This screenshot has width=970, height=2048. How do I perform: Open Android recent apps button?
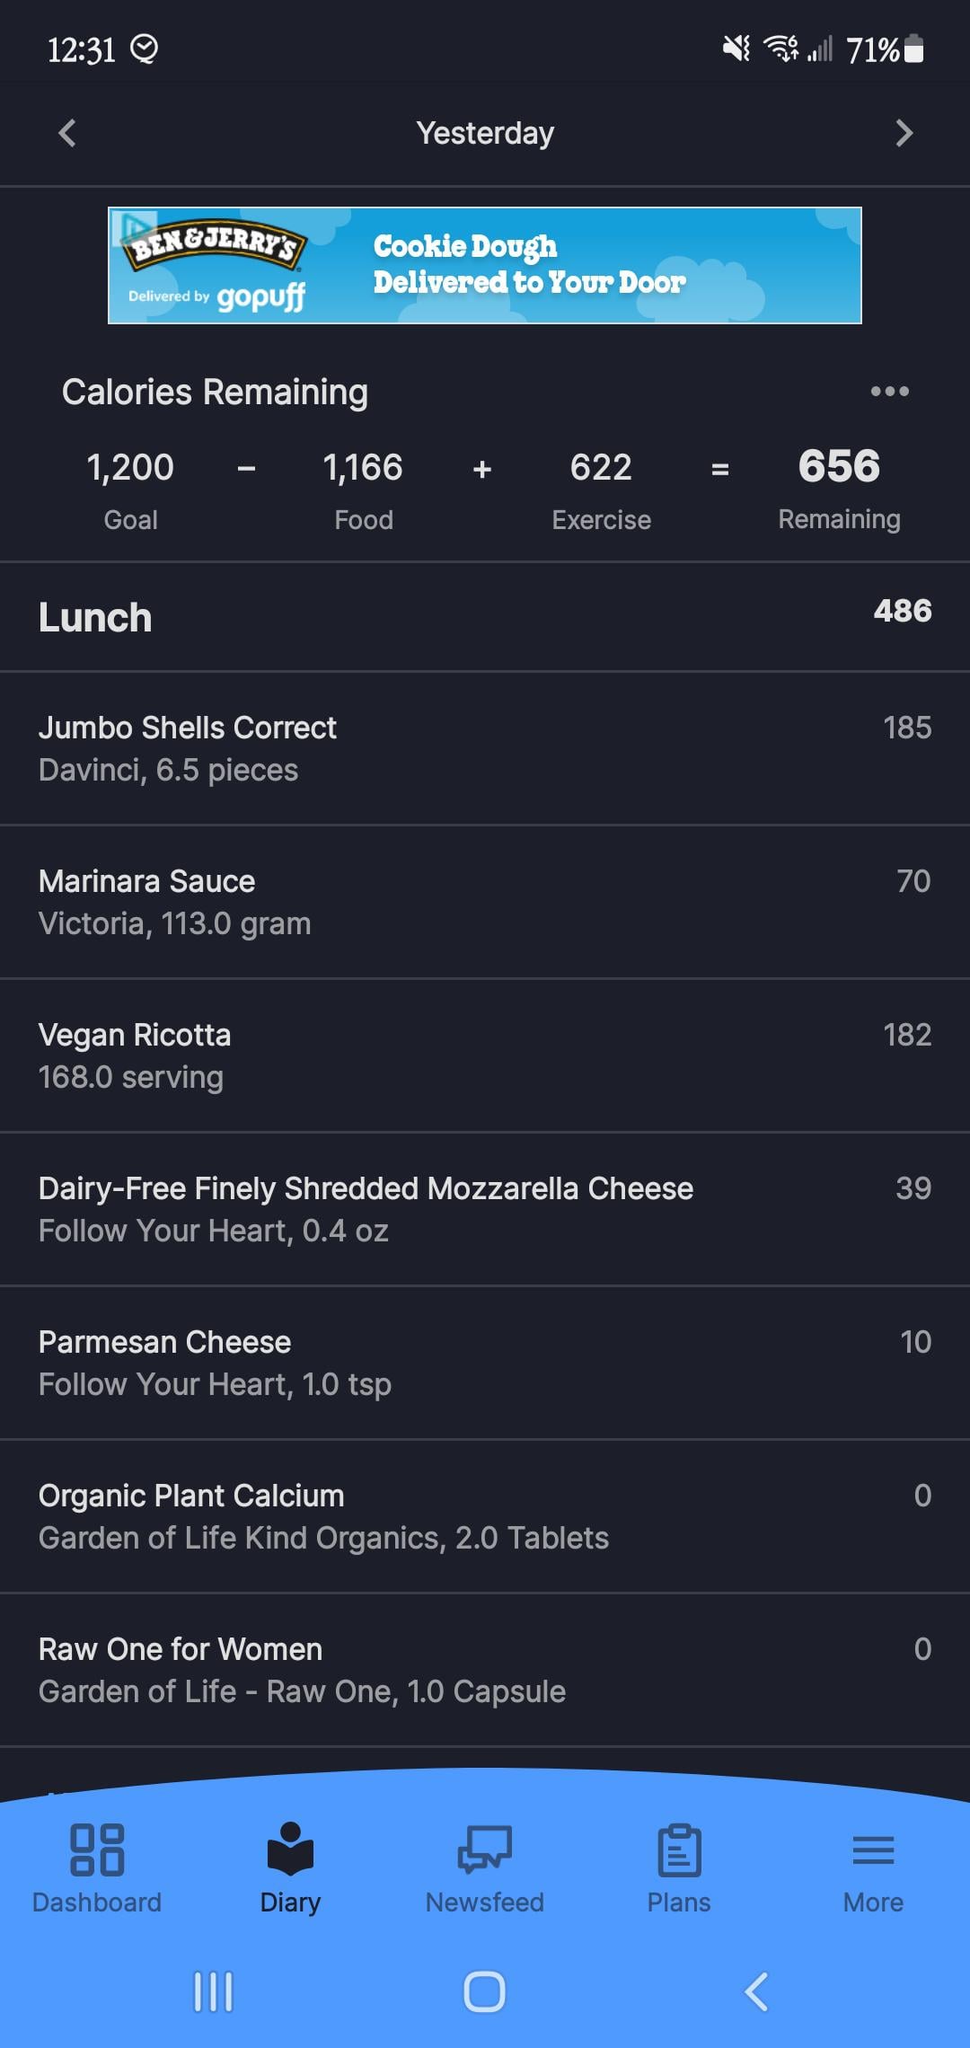[214, 1991]
